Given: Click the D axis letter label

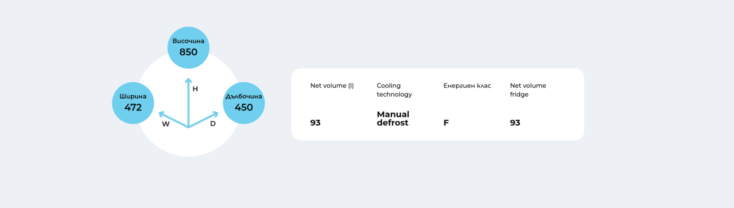Looking at the screenshot, I should tap(213, 124).
